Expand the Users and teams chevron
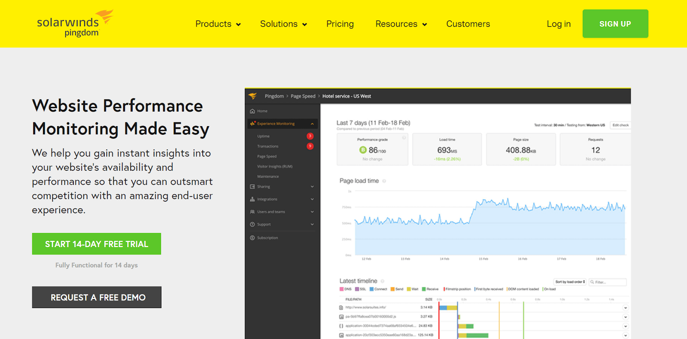The height and width of the screenshot is (339, 687). [x=312, y=212]
